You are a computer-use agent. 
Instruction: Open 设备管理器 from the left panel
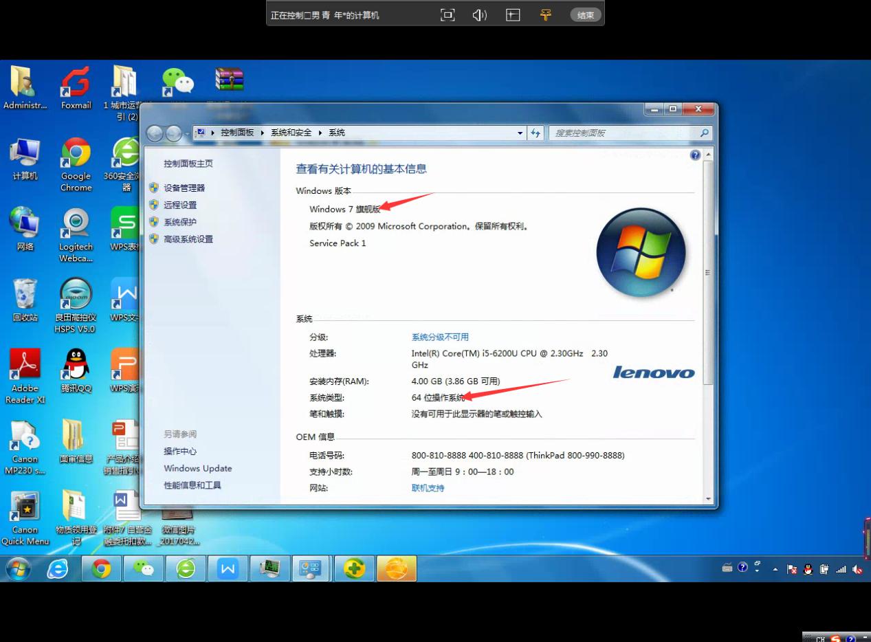pos(184,188)
